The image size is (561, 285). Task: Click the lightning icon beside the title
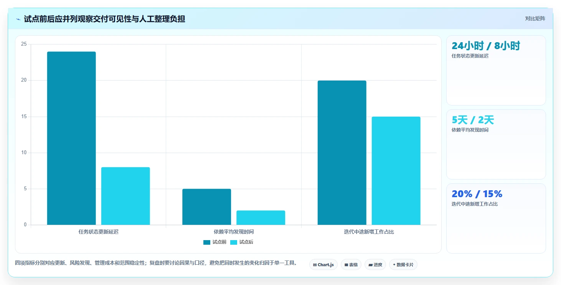coord(18,19)
